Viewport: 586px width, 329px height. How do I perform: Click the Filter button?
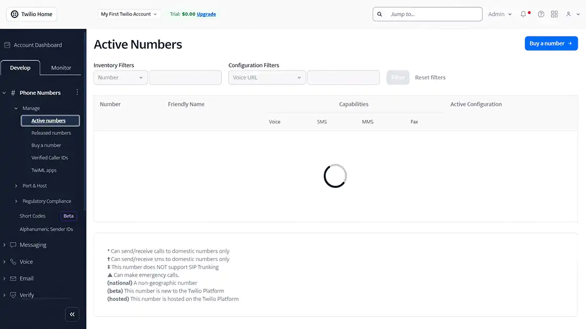pos(398,78)
